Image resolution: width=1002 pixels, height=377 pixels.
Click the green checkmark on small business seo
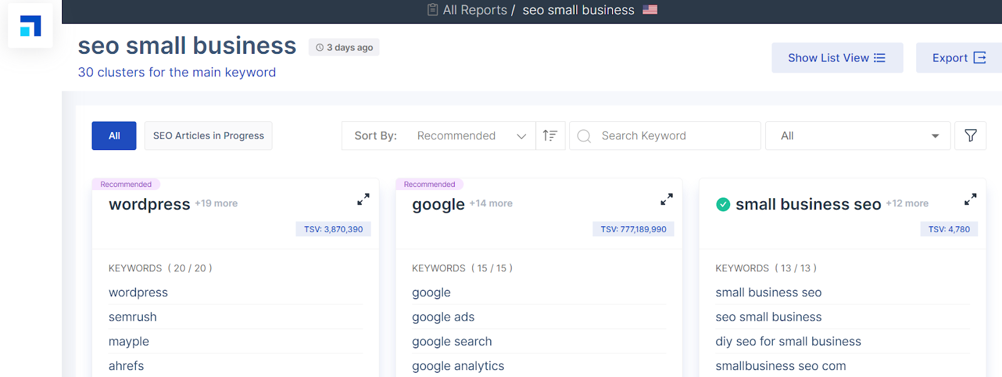point(723,204)
